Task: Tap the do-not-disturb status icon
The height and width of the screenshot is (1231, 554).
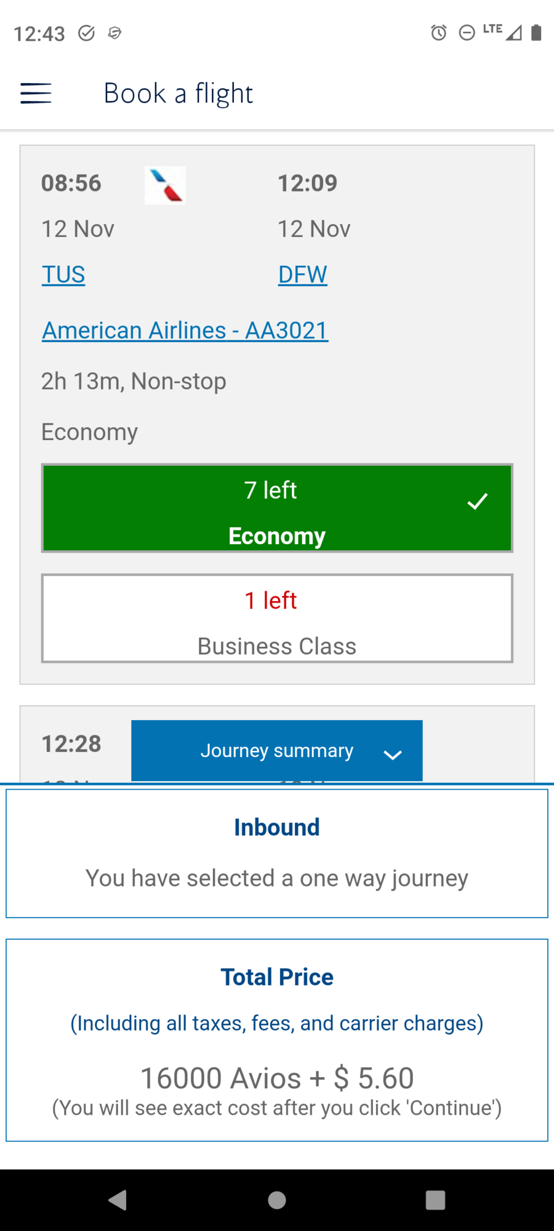Action: [x=467, y=33]
